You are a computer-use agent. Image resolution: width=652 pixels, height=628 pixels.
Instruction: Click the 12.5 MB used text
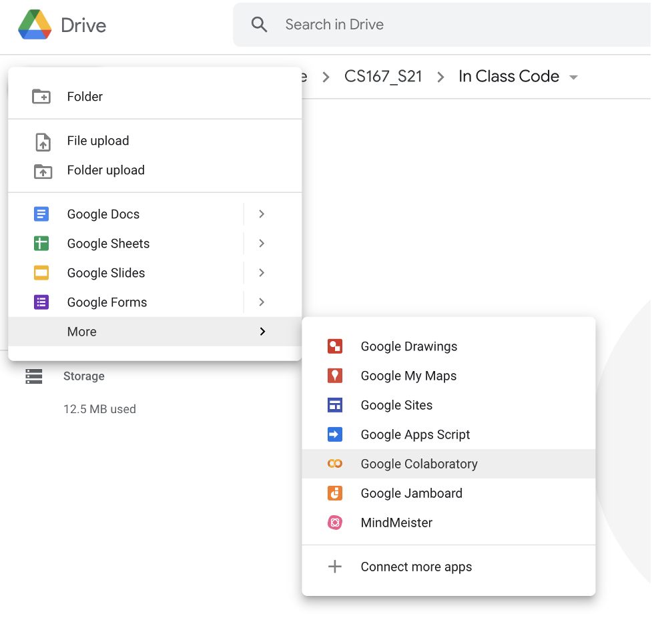(x=99, y=409)
